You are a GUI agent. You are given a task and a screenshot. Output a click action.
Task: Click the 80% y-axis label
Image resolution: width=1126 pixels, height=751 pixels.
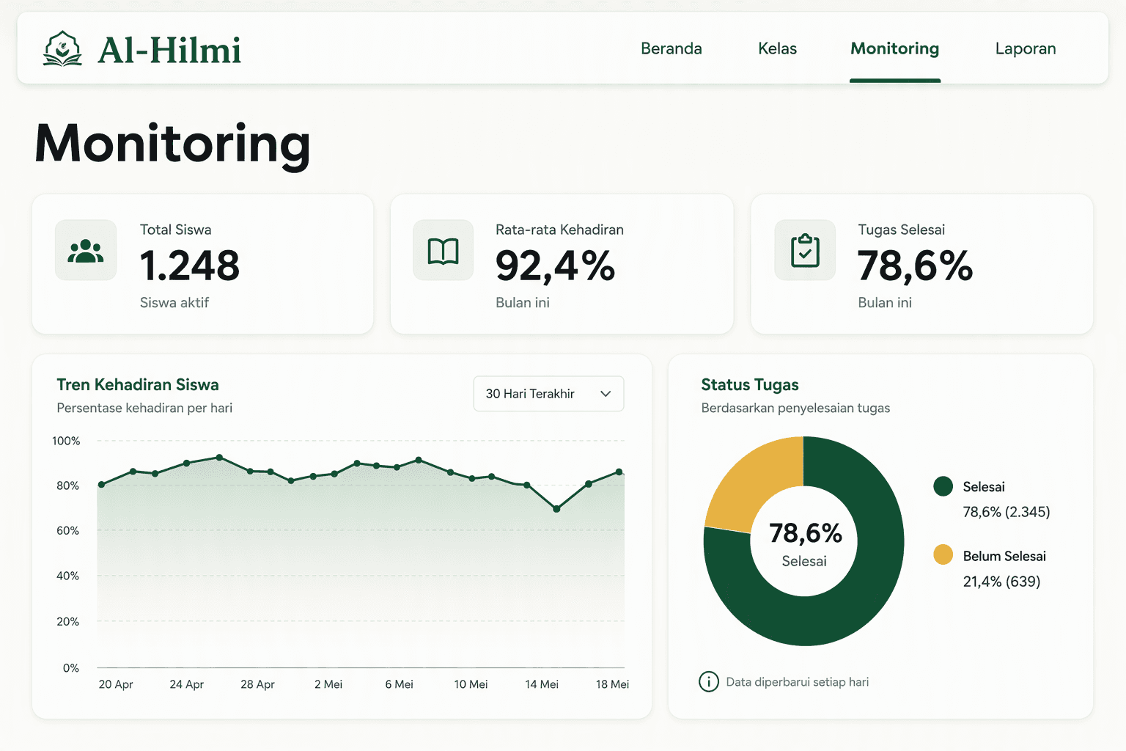pyautogui.click(x=67, y=486)
